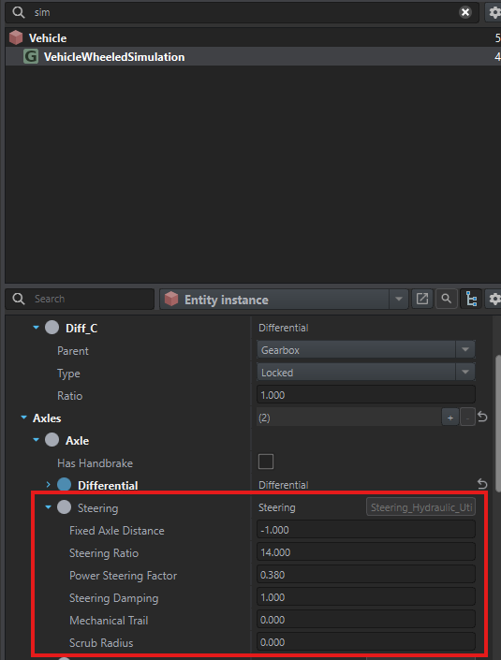This screenshot has width=501, height=660.
Task: Open hierarchy settings gear at top right
Action: coord(494,12)
